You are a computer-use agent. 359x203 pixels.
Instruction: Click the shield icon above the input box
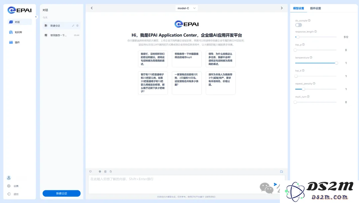coord(90,171)
